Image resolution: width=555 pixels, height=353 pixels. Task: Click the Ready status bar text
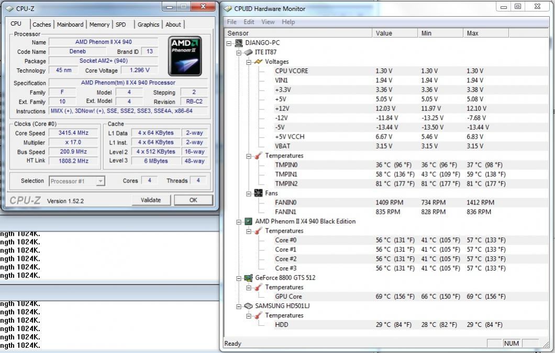[x=232, y=344]
